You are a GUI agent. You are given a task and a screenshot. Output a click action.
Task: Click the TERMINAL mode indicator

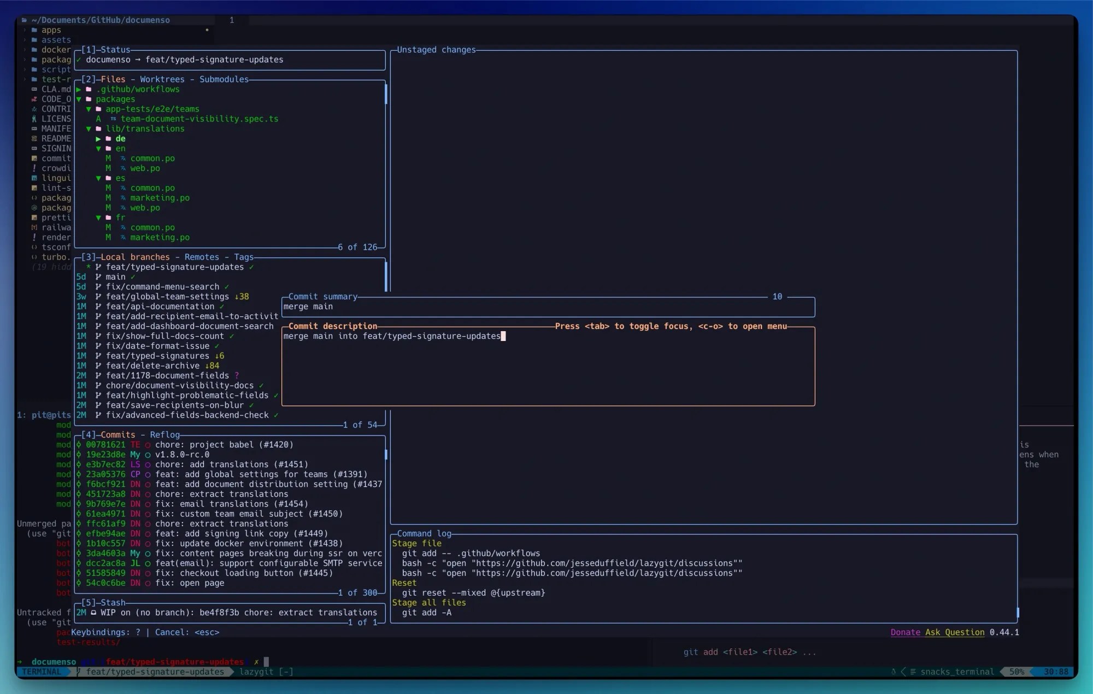tap(44, 672)
